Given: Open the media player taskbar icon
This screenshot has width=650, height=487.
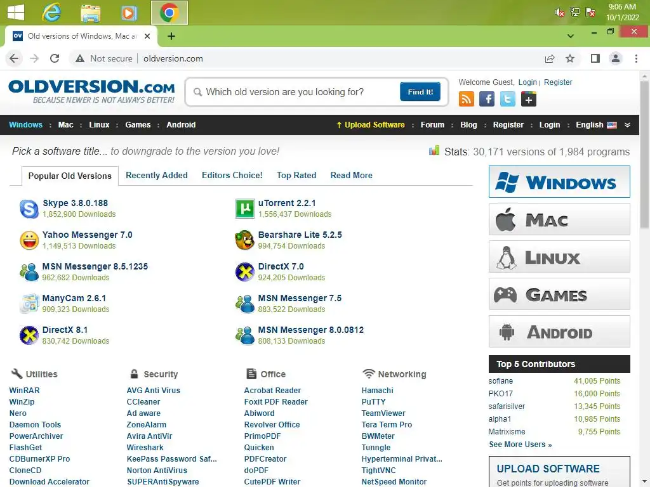Looking at the screenshot, I should 129,13.
